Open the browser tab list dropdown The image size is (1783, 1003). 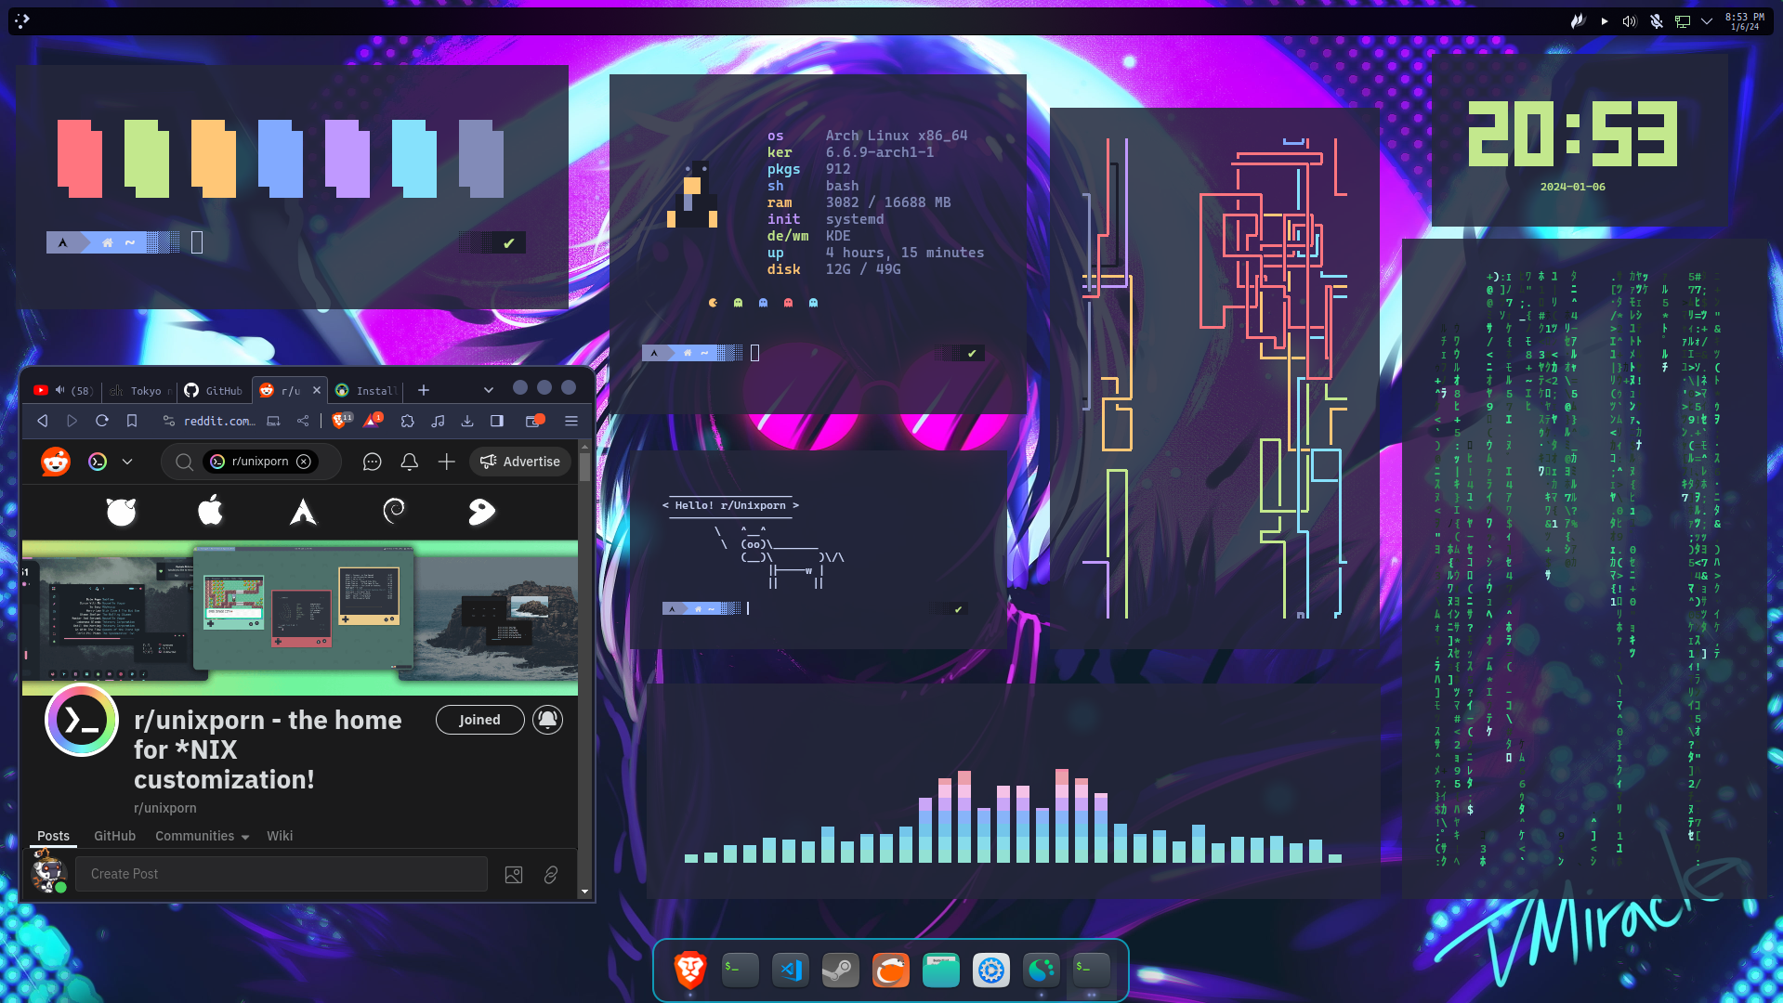488,390
